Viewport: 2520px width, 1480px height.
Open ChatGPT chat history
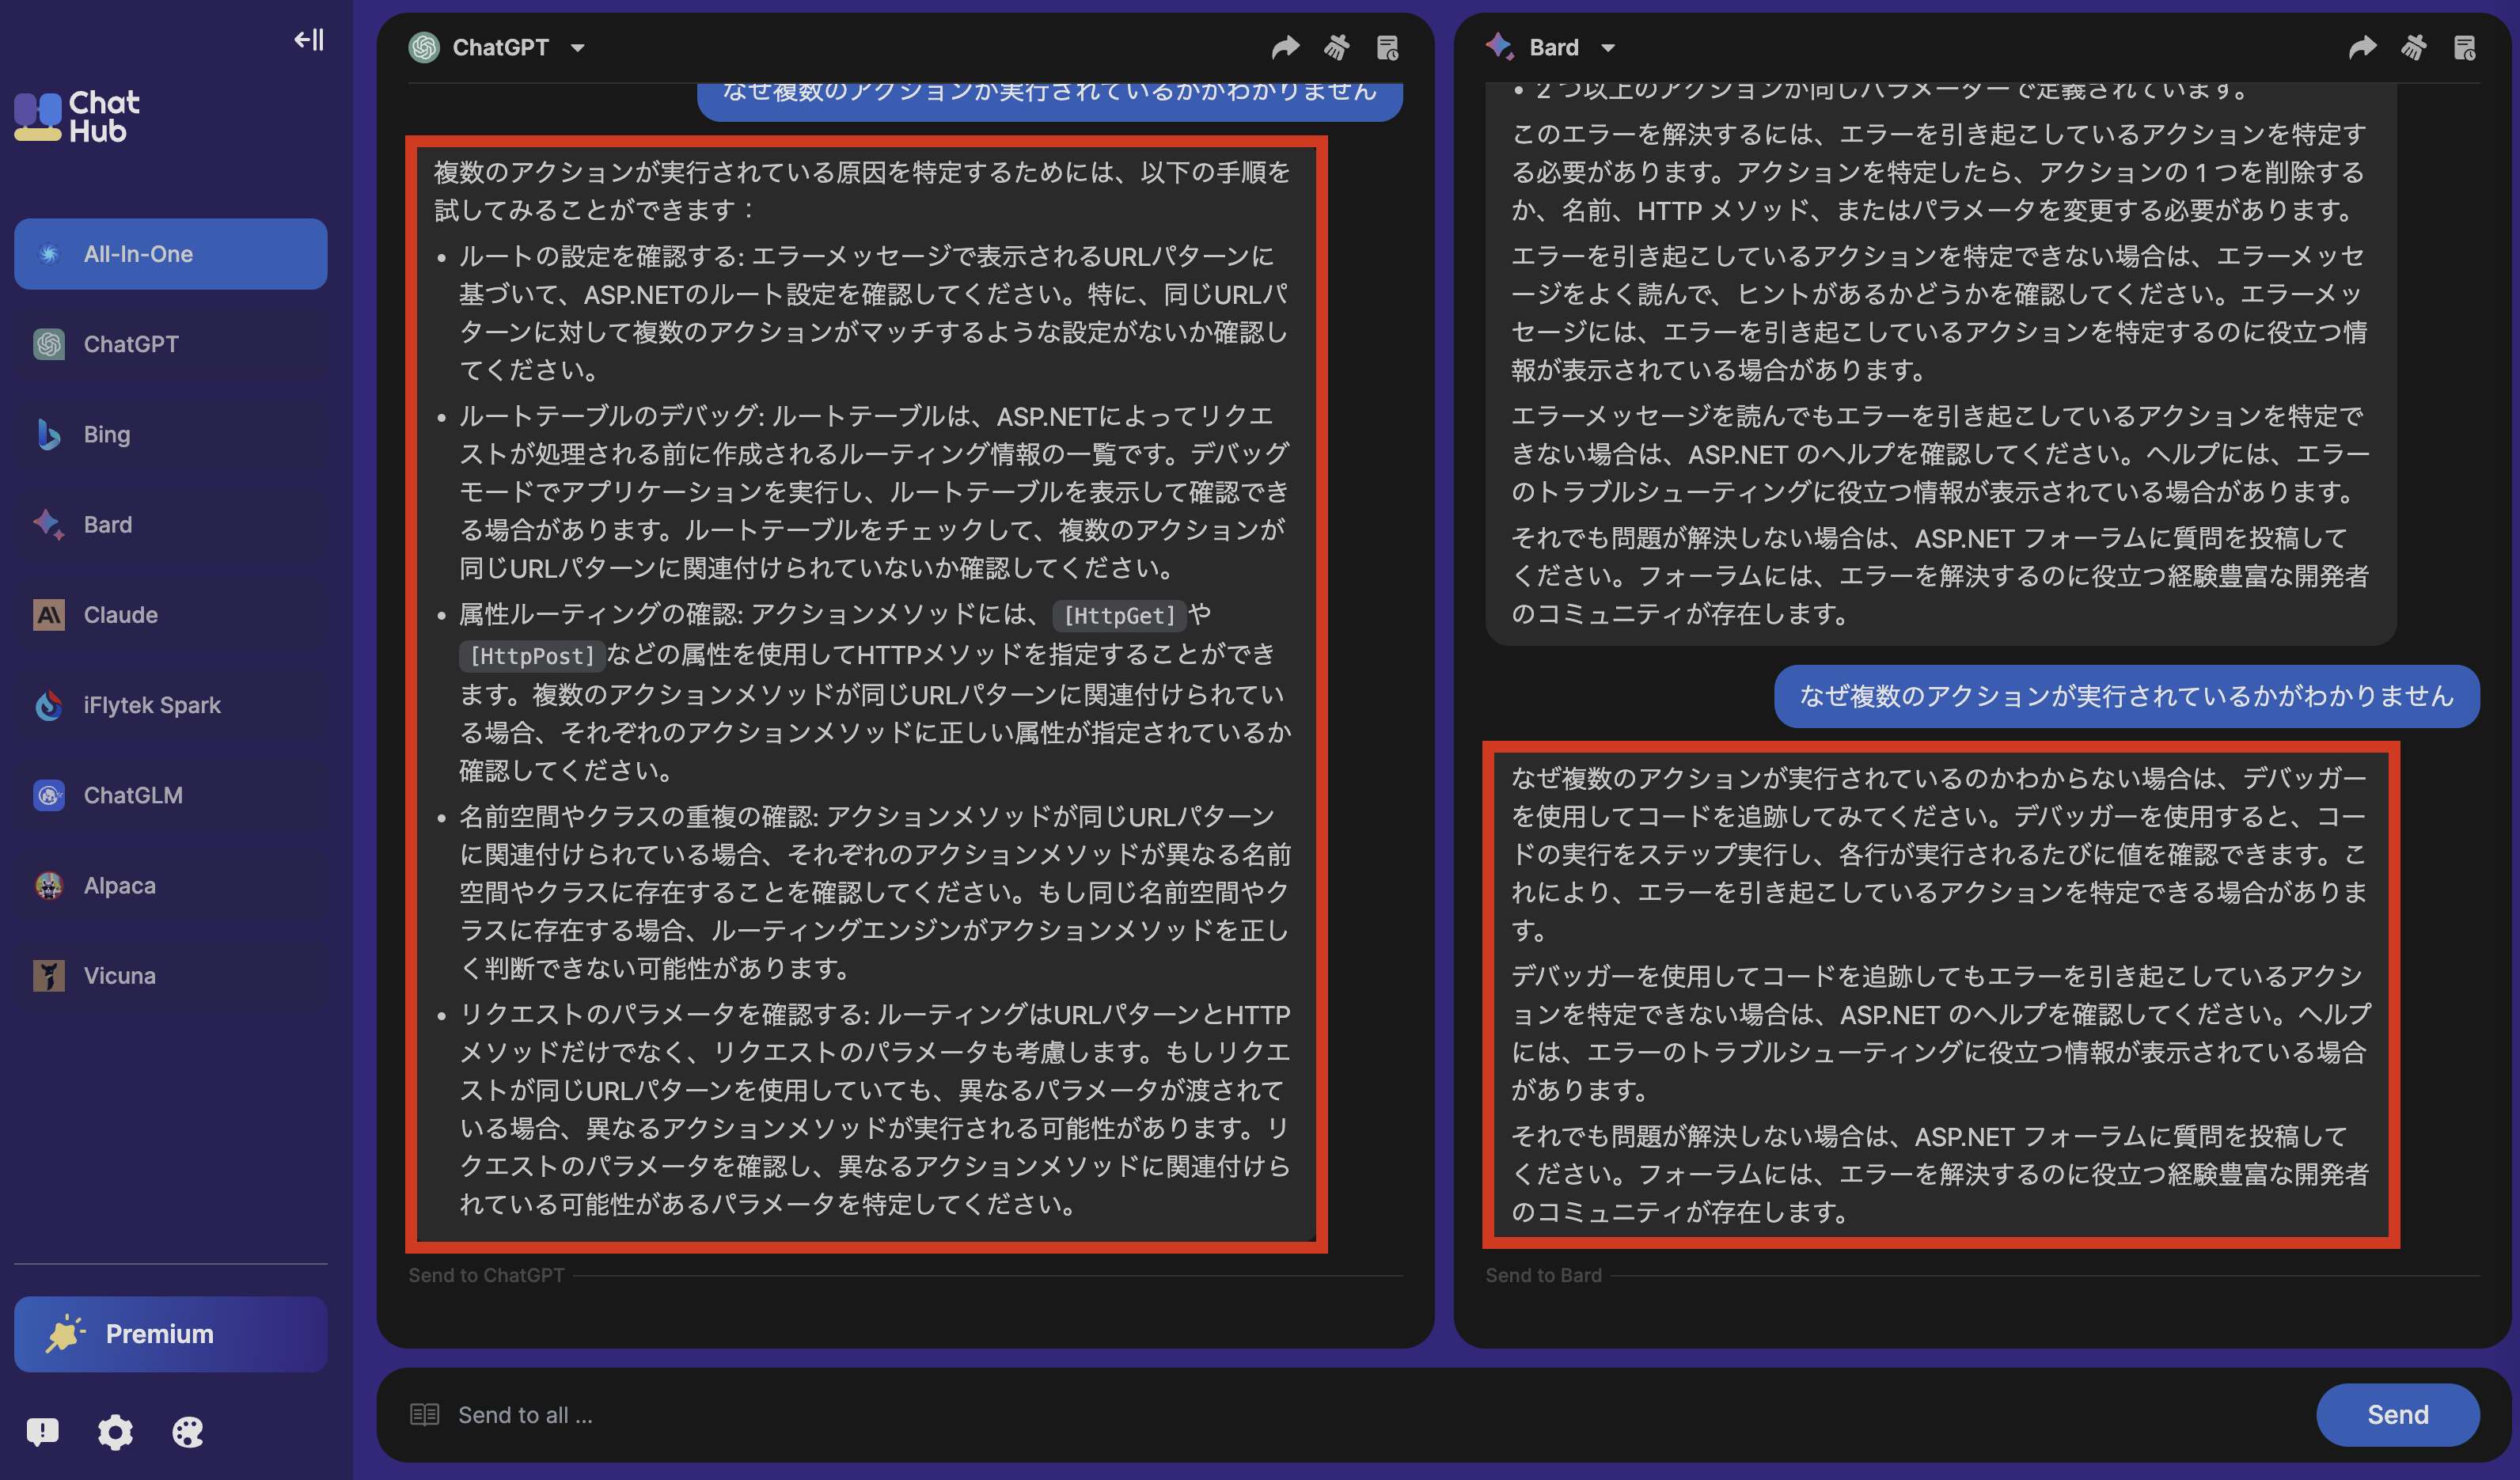(1388, 46)
